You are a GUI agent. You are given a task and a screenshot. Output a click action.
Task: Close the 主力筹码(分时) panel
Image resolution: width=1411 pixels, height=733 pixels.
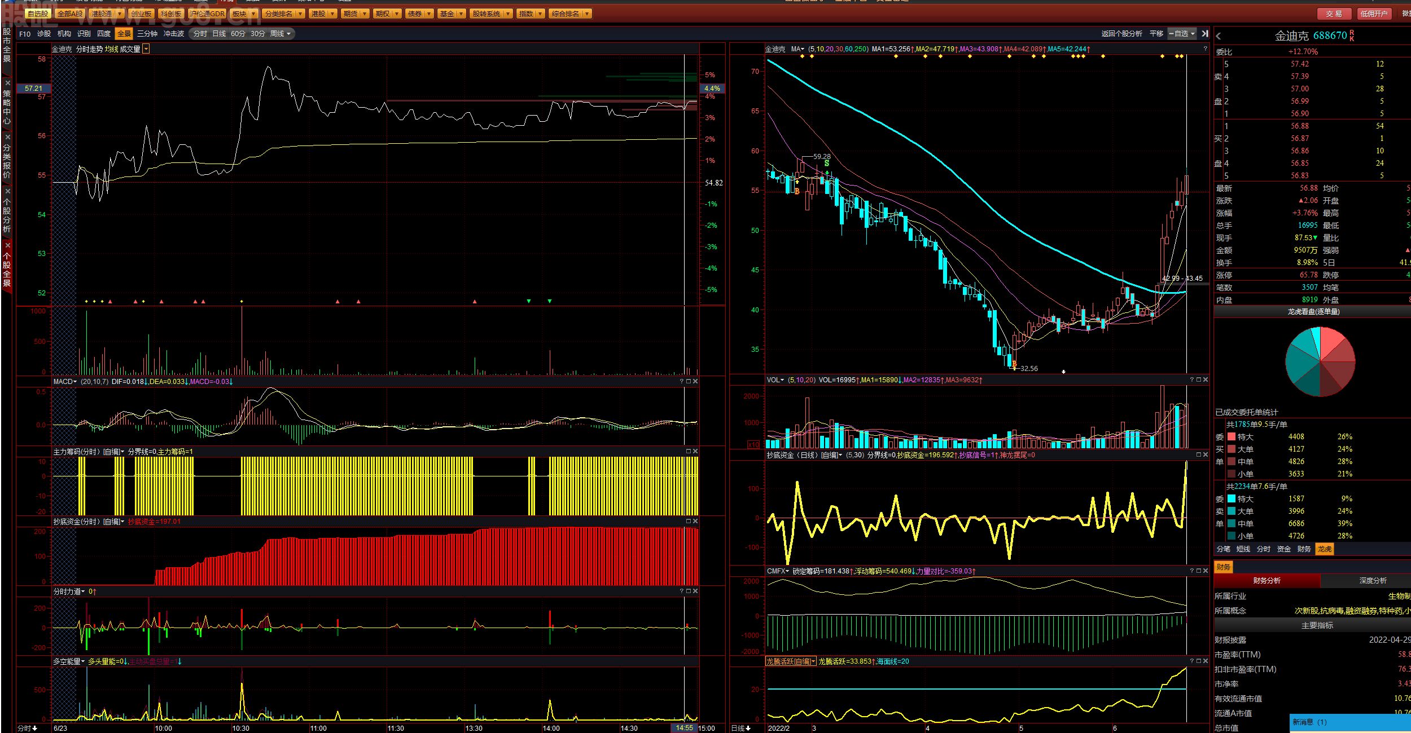(x=695, y=452)
